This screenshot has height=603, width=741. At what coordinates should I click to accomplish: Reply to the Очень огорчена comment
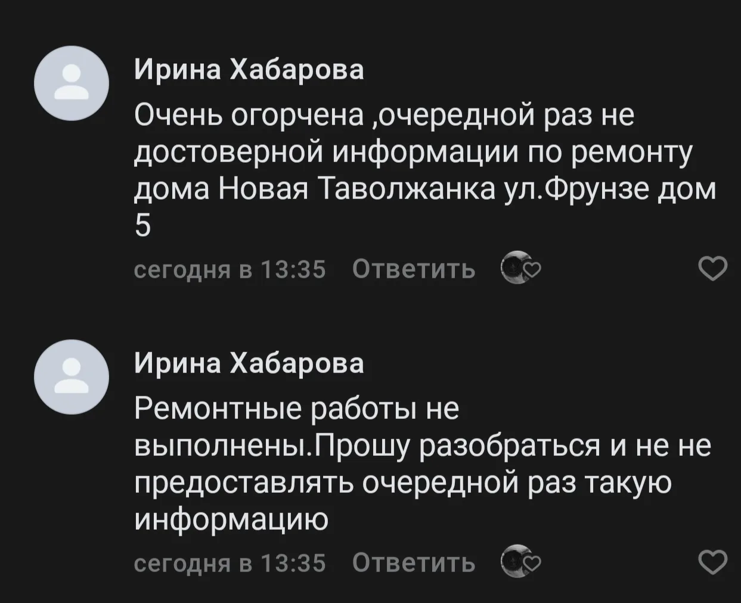(414, 269)
